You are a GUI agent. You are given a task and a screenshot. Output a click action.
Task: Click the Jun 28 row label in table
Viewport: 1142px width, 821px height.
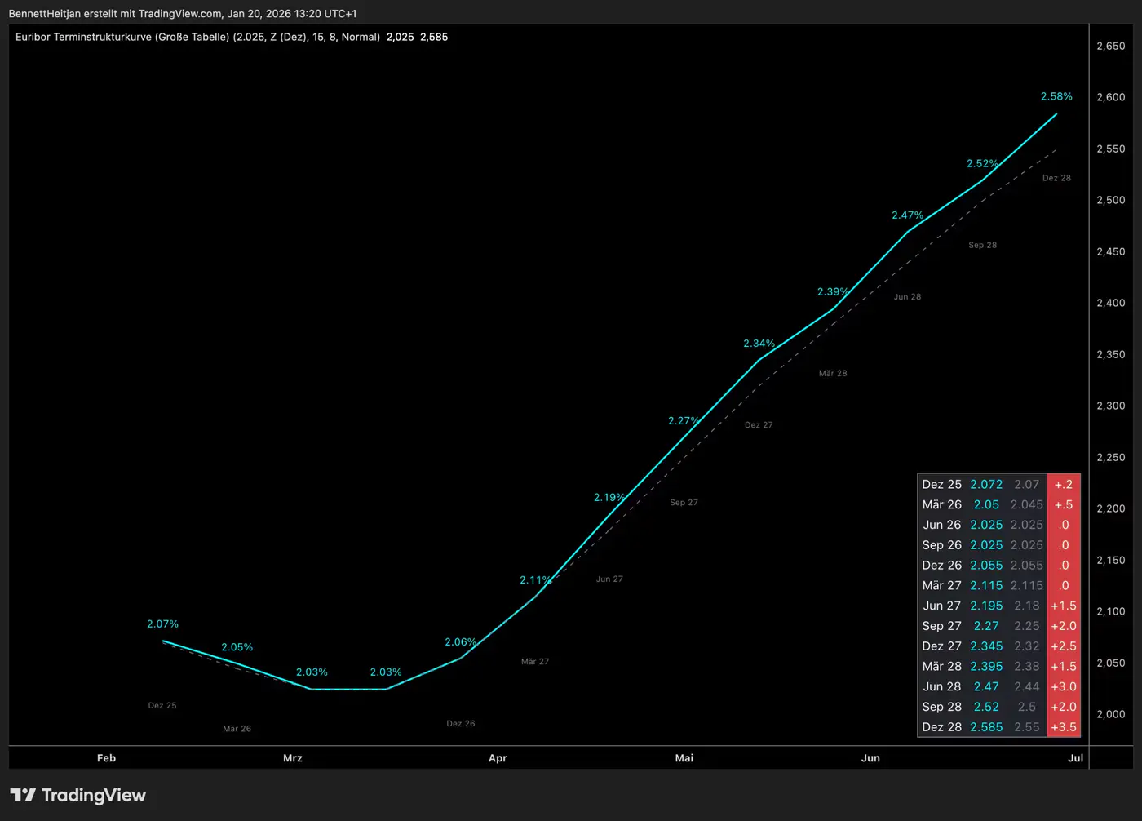click(942, 686)
